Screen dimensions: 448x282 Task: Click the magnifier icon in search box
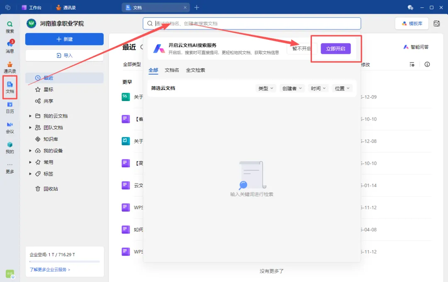point(150,23)
